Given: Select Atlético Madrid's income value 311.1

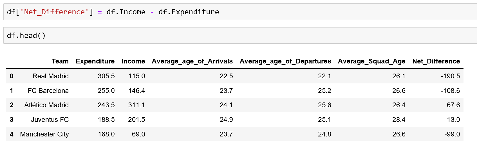Looking at the screenshot, I should tap(136, 105).
